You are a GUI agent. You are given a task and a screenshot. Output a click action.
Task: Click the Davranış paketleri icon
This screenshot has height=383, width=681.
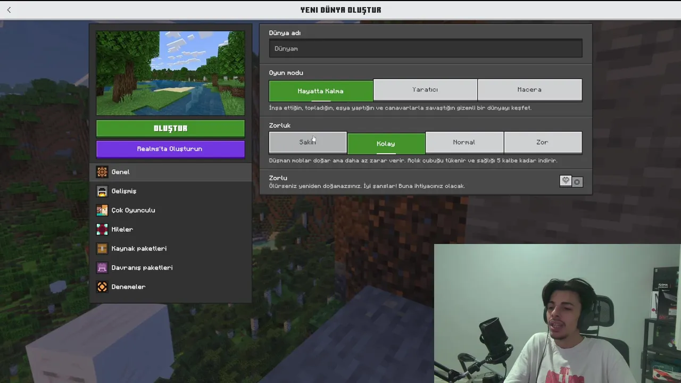[x=102, y=268]
